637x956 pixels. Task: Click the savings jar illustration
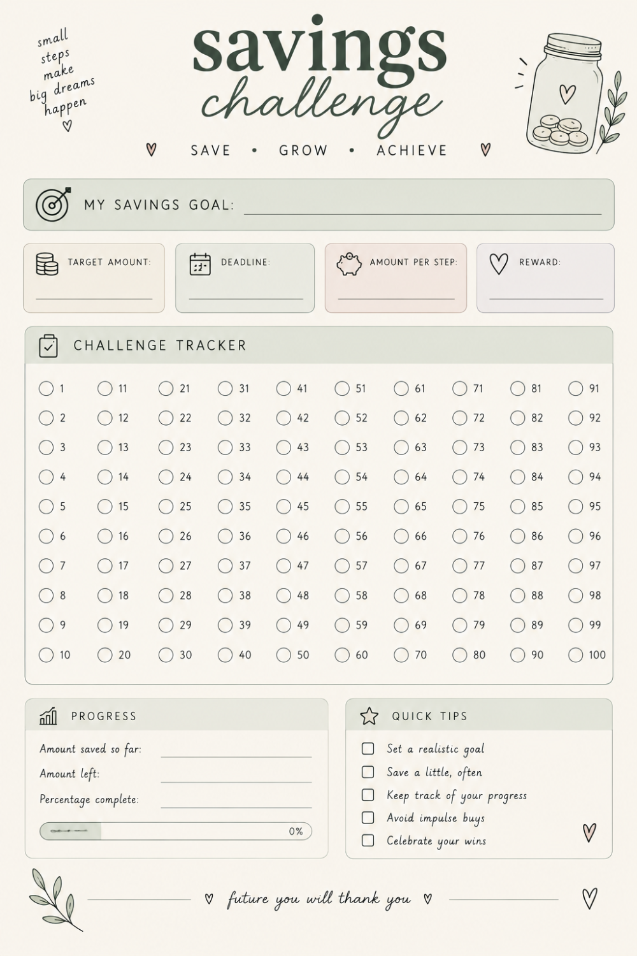(x=566, y=93)
